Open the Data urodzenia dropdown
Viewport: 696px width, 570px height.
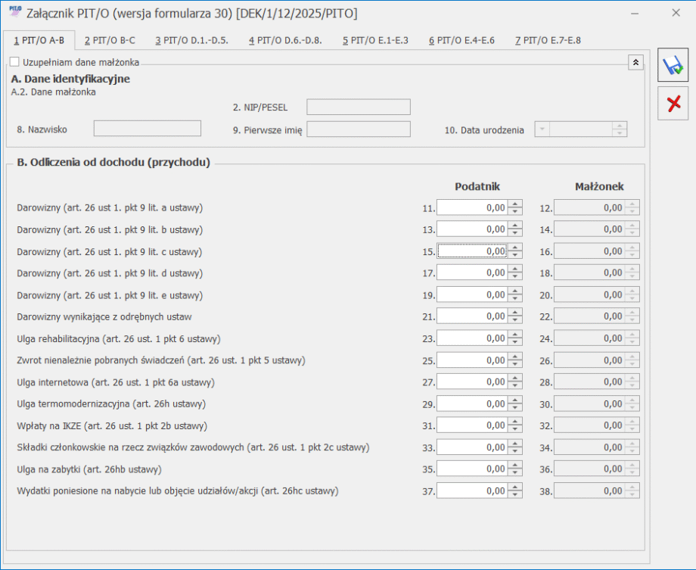click(542, 129)
